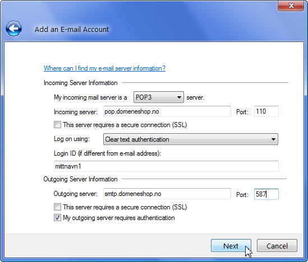The image size is (308, 262).
Task: Uncheck My outgoing server requires authentication
Action: coord(57,218)
